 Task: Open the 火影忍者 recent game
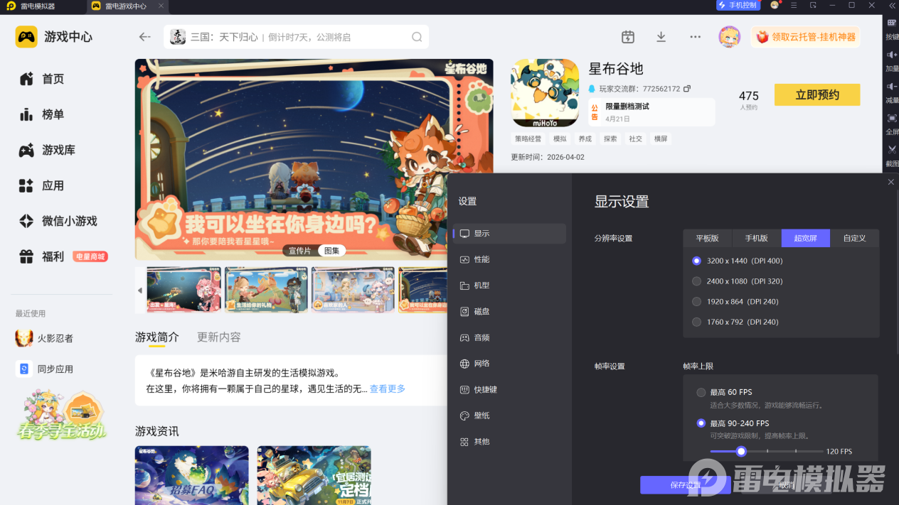point(44,338)
